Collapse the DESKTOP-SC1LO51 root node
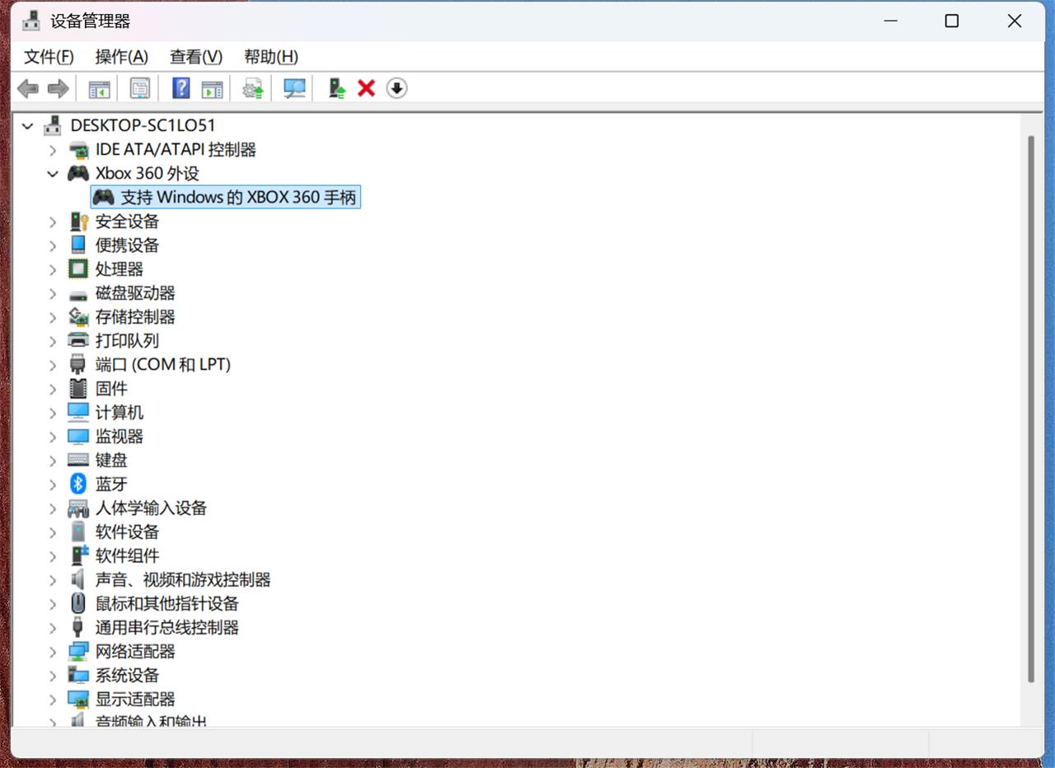The height and width of the screenshot is (768, 1055). pos(28,125)
